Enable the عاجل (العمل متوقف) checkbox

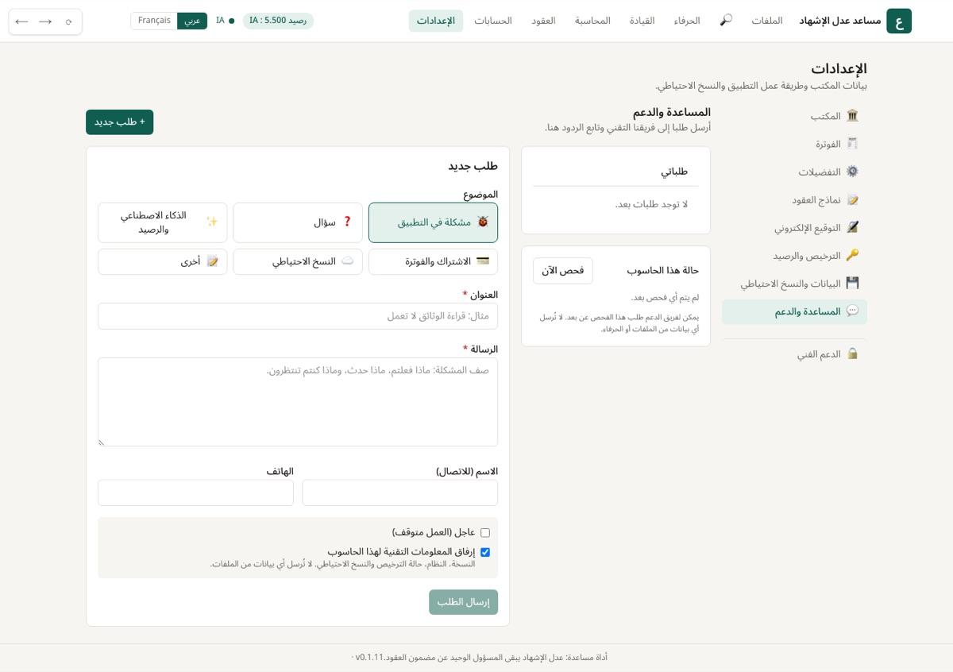point(485,533)
